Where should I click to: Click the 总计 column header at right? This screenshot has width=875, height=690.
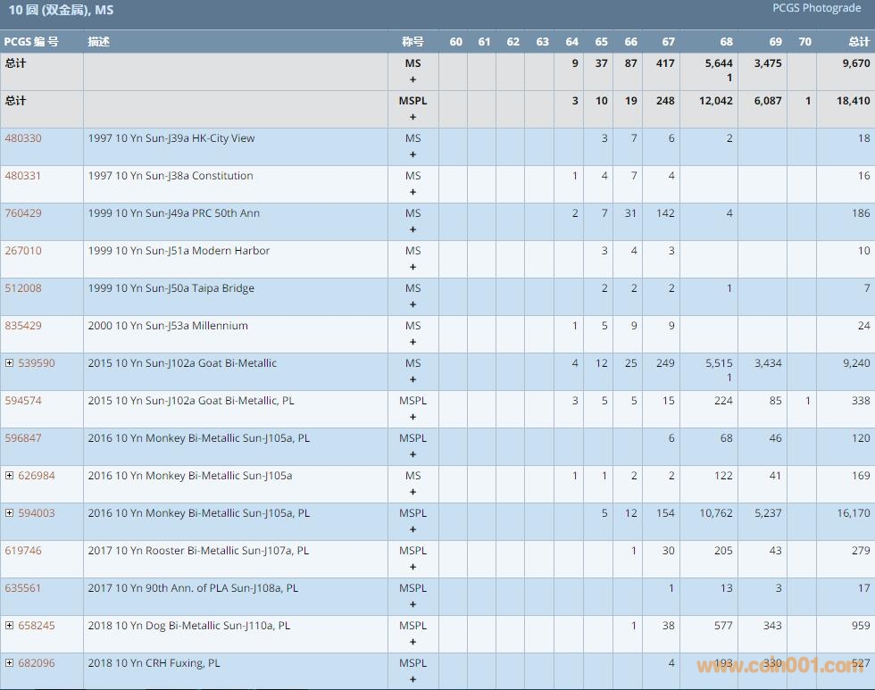(x=858, y=42)
